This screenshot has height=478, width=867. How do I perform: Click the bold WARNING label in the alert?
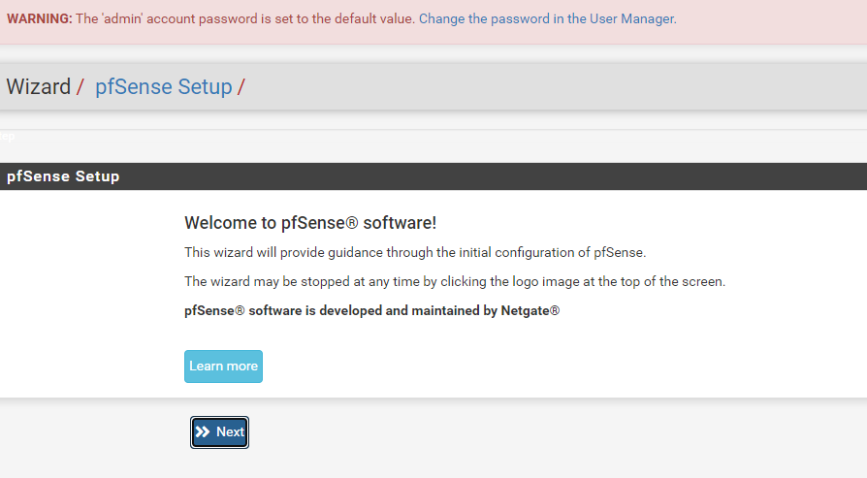[x=40, y=18]
